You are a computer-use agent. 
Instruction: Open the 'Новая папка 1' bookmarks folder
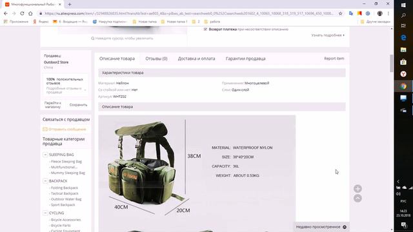(174, 21)
